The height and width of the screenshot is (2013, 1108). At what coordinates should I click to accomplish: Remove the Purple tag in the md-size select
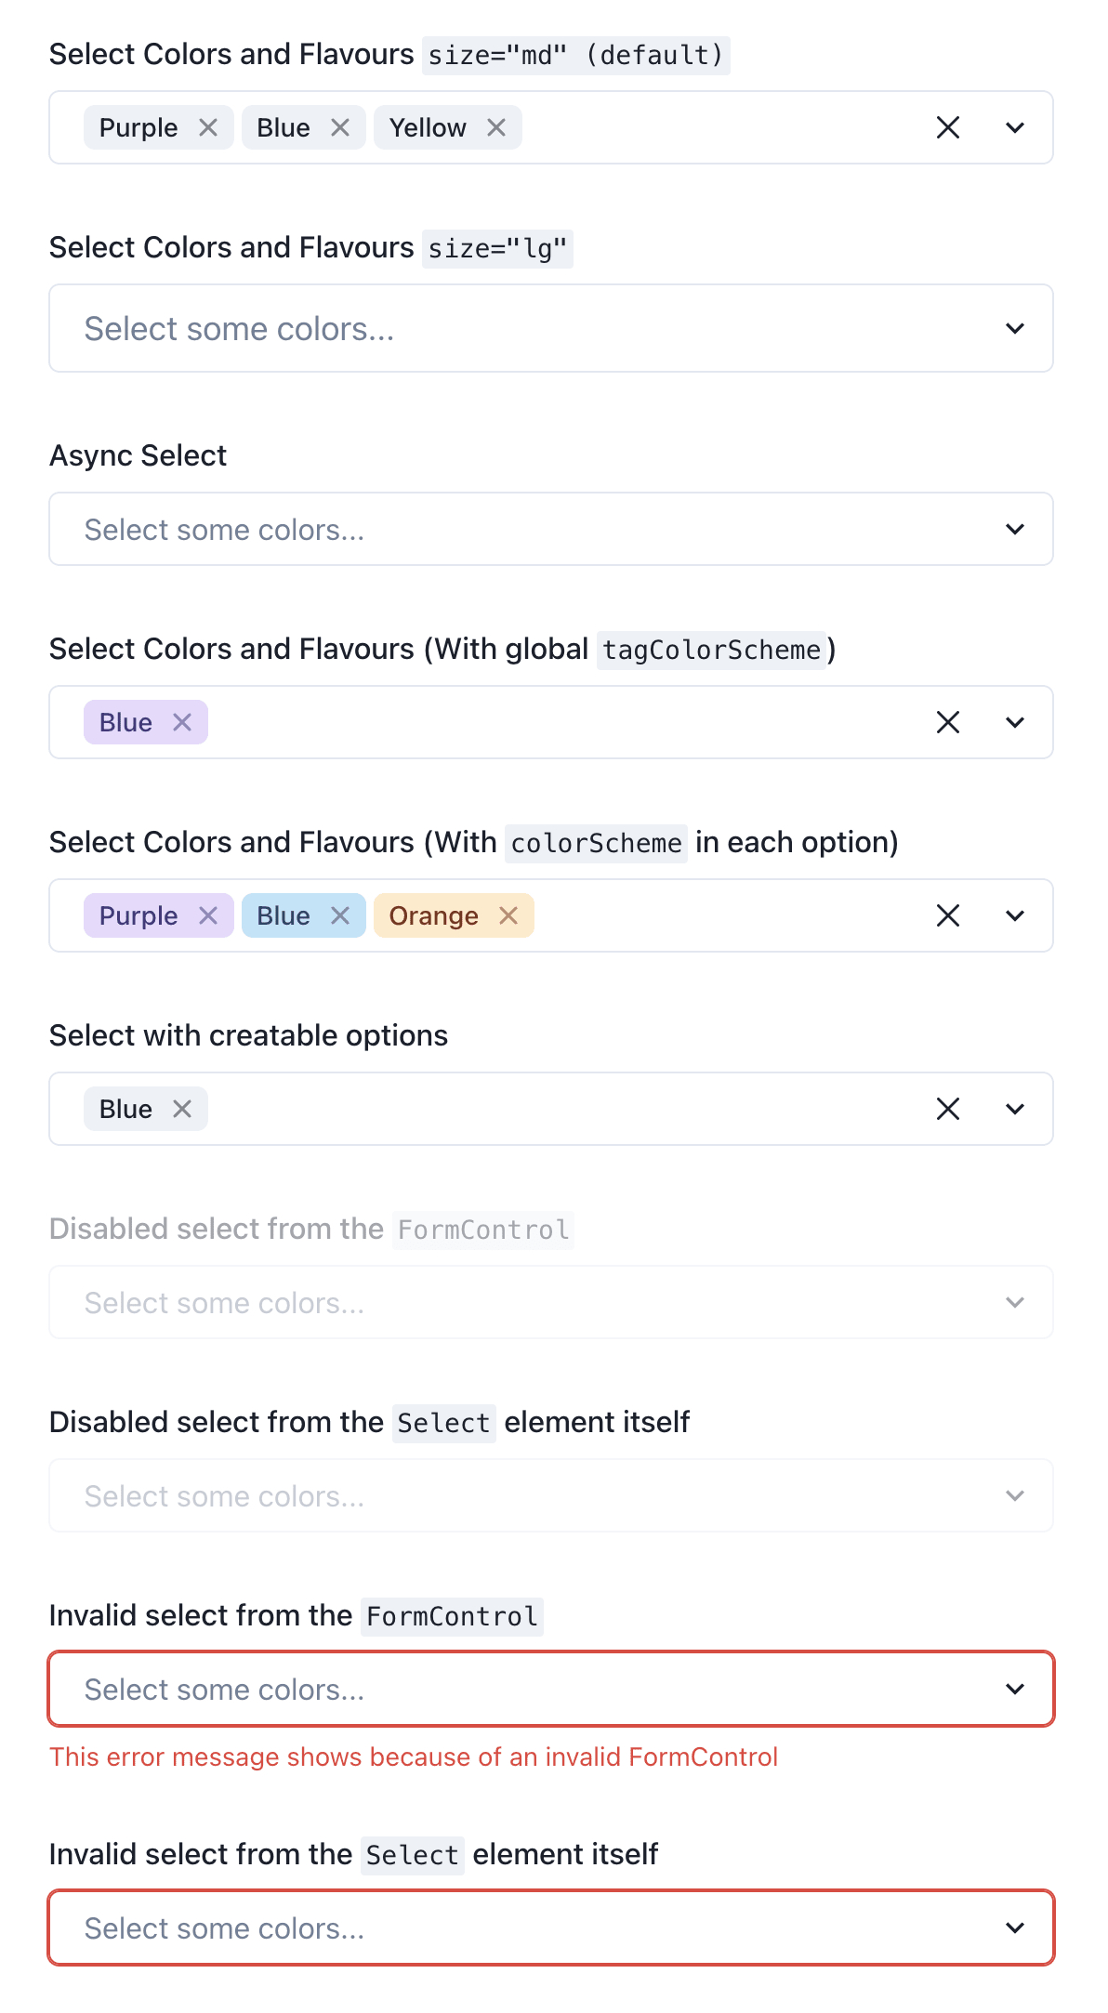(209, 127)
